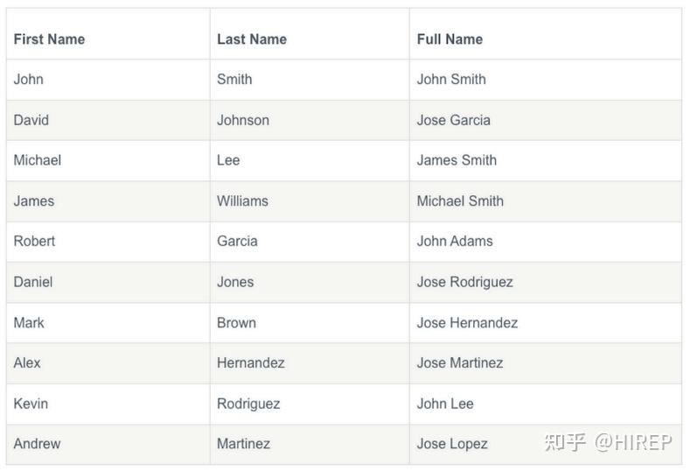Click the Daniel first name cell

click(x=33, y=282)
